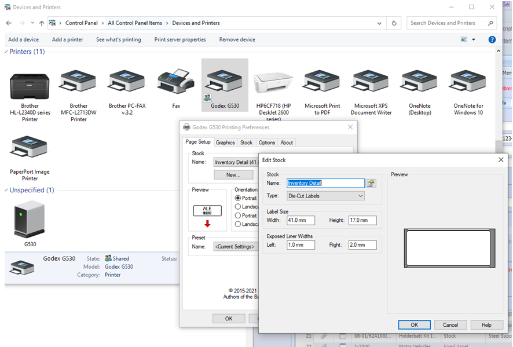
Task: Click Add a printer in the toolbar
Action: 67,39
